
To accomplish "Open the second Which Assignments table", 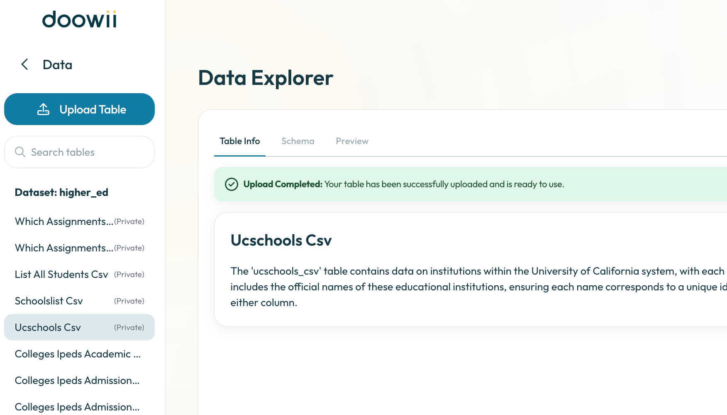I will (79, 248).
